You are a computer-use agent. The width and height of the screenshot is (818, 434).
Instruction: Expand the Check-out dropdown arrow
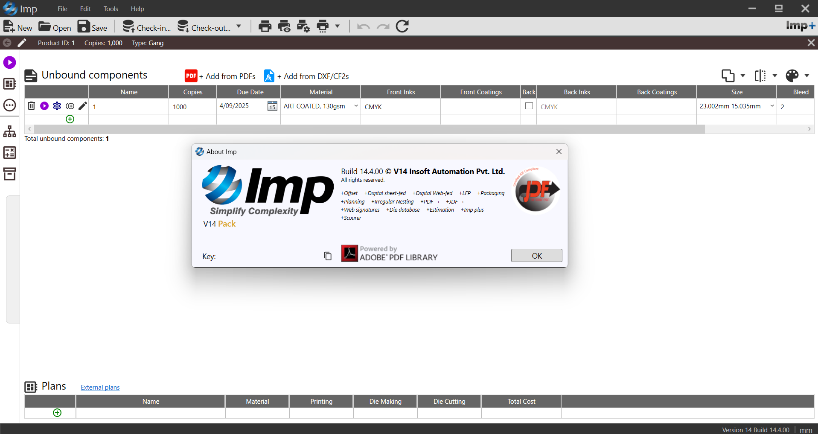[239, 26]
